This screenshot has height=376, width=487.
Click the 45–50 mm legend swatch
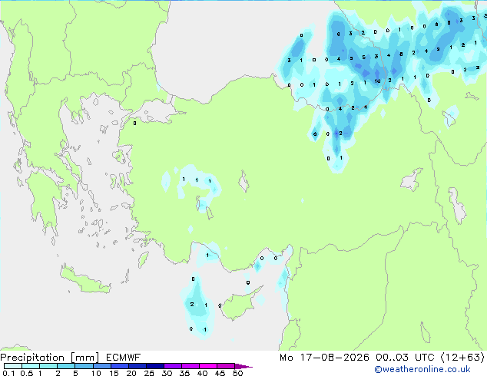226,366
